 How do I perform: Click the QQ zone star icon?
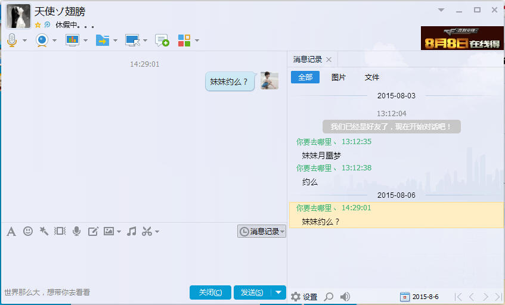click(x=38, y=25)
